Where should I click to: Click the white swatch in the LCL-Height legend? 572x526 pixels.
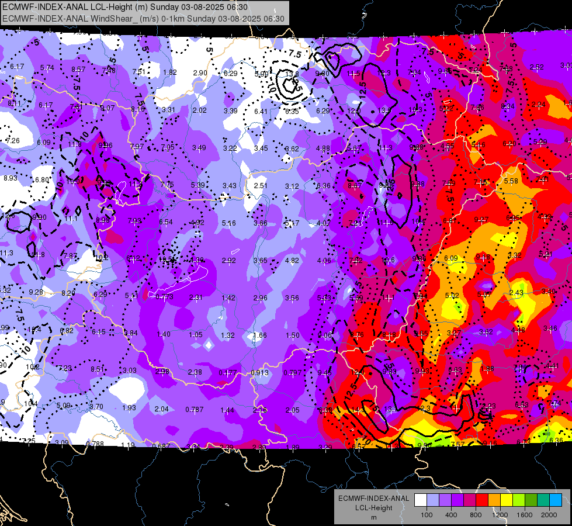click(x=421, y=500)
